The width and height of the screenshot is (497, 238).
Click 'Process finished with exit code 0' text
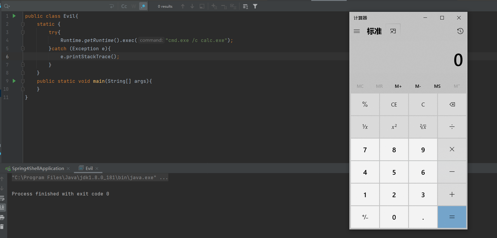(x=61, y=194)
